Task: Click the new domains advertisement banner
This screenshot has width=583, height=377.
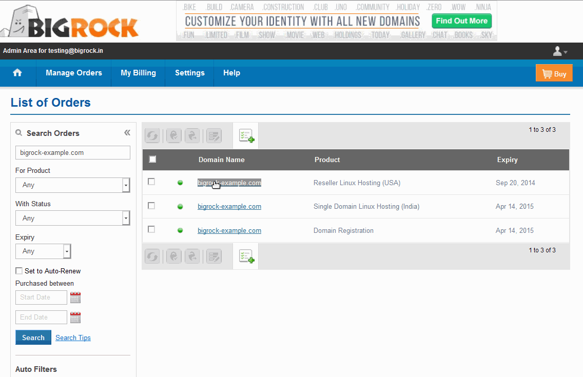Action: (337, 21)
